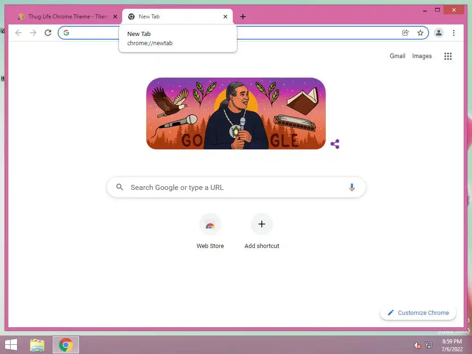Click the browser back arrow

click(18, 33)
